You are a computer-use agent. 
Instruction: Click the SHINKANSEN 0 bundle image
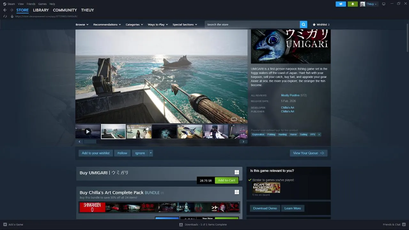pyautogui.click(x=92, y=207)
